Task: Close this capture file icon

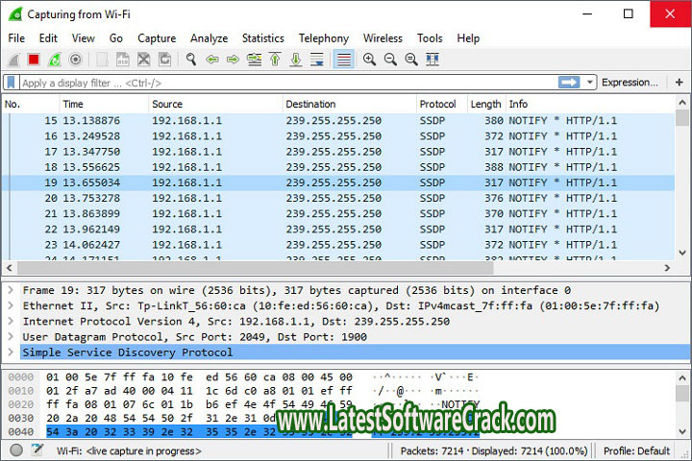Action: click(x=144, y=60)
